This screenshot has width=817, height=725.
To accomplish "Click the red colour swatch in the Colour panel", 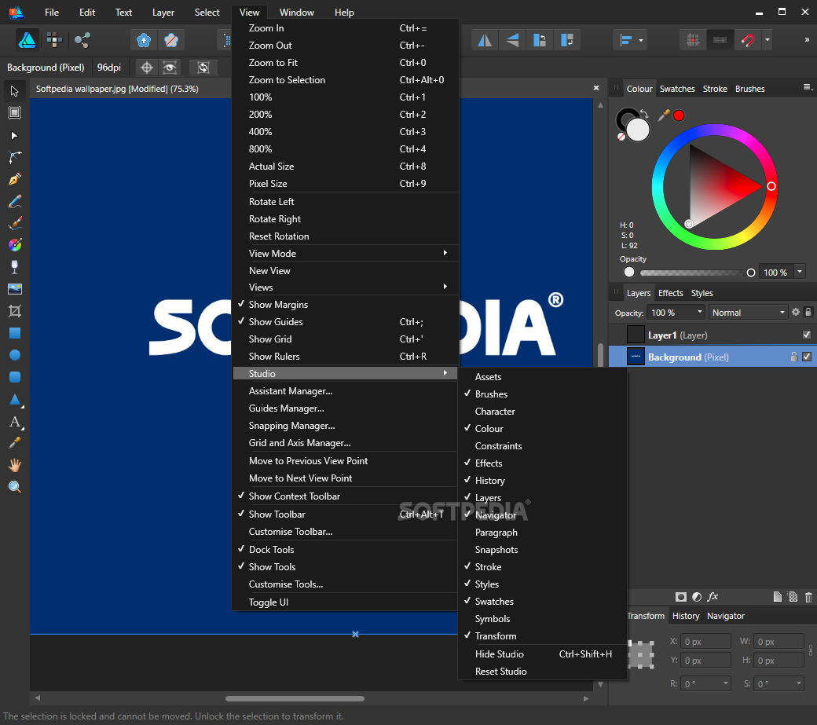I will [679, 115].
